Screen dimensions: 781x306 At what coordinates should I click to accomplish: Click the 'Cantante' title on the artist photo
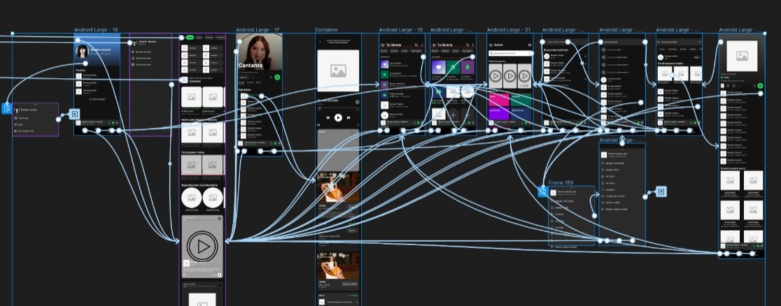point(250,65)
